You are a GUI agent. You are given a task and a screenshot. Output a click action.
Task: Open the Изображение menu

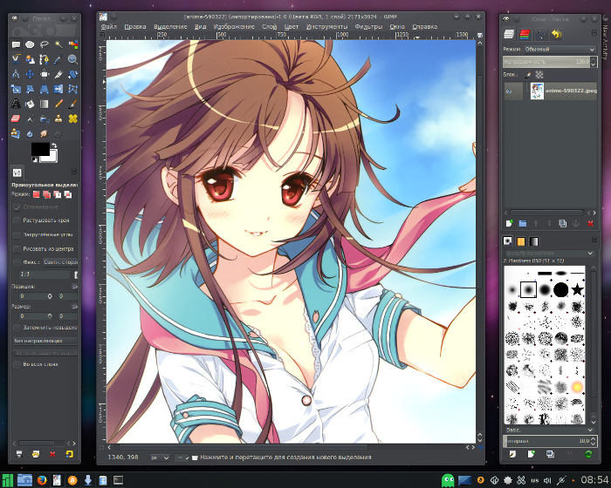(234, 27)
